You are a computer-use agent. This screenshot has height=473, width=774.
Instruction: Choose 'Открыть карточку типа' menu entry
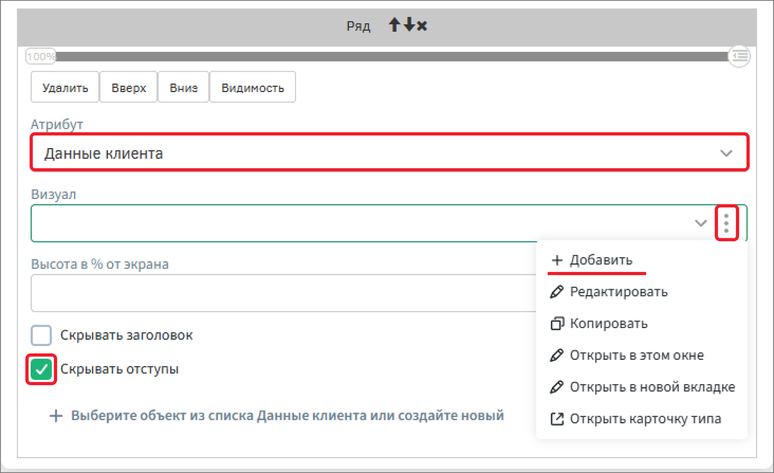click(x=645, y=419)
